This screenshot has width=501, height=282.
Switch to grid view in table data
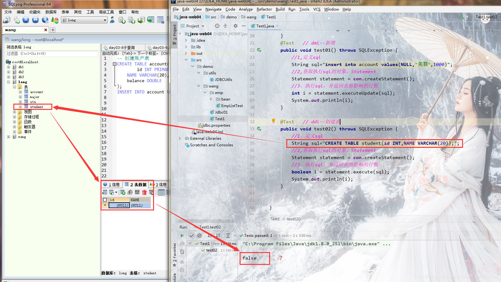pyautogui.click(x=161, y=192)
